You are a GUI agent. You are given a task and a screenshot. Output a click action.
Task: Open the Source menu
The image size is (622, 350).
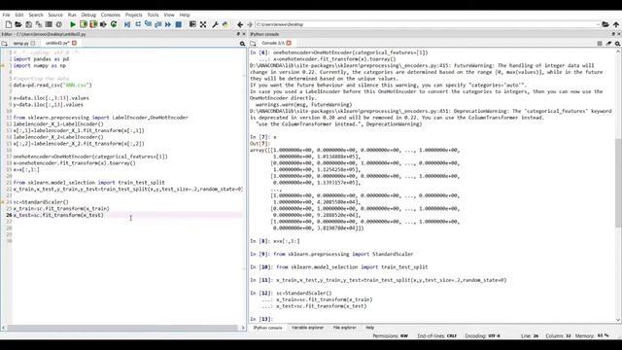point(55,15)
